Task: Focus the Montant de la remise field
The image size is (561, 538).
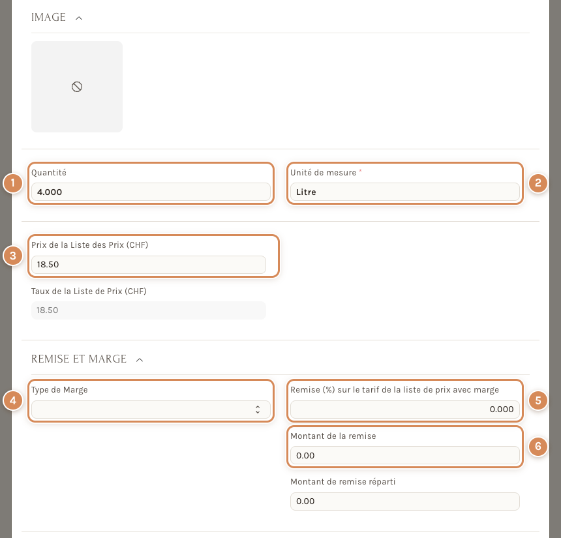Action: [x=405, y=455]
